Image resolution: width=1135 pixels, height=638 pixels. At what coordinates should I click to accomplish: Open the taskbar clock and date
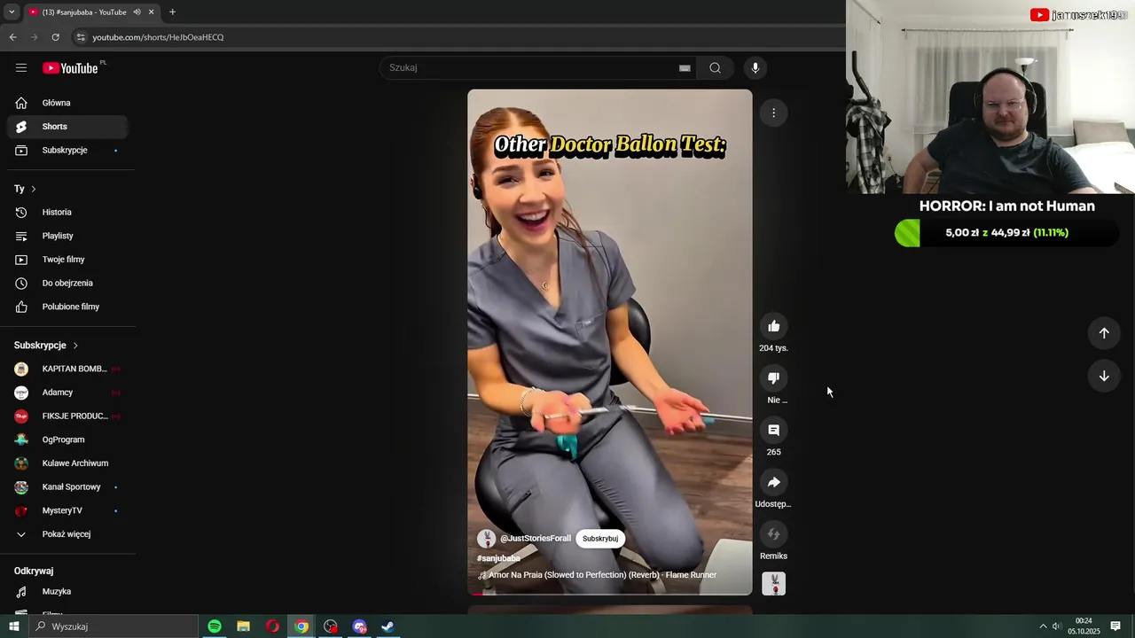1084,626
